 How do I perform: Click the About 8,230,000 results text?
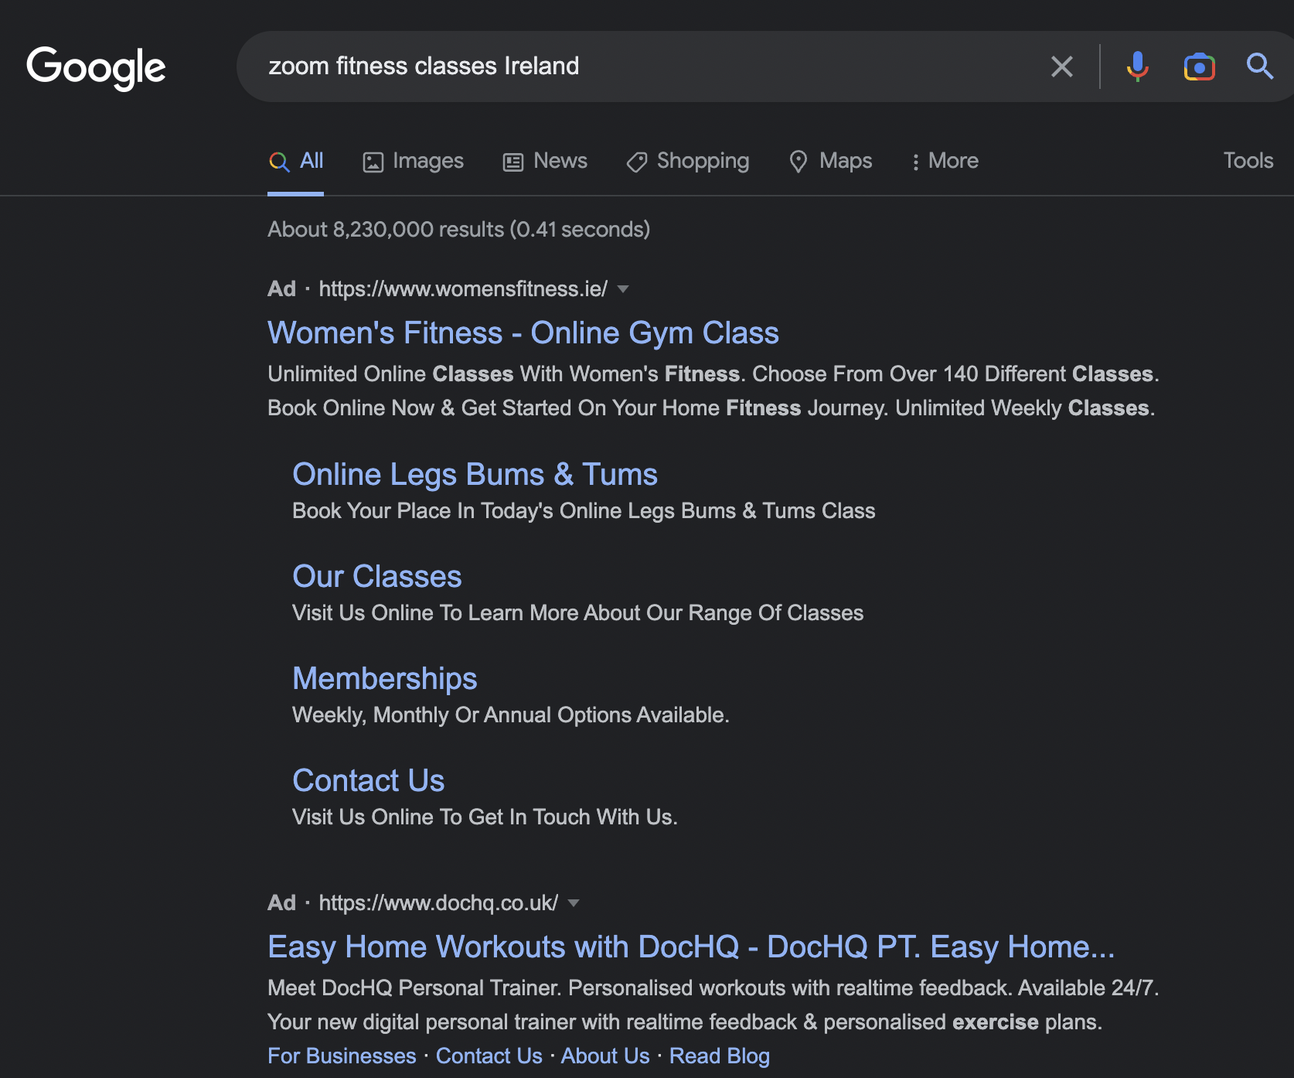[x=458, y=230]
